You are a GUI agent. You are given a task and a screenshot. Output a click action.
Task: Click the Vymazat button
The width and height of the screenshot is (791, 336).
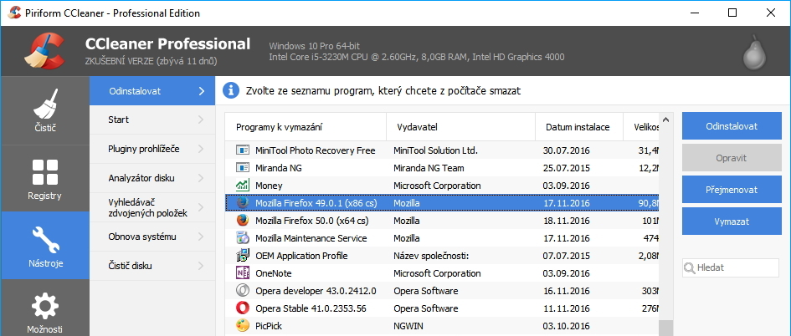coord(732,221)
